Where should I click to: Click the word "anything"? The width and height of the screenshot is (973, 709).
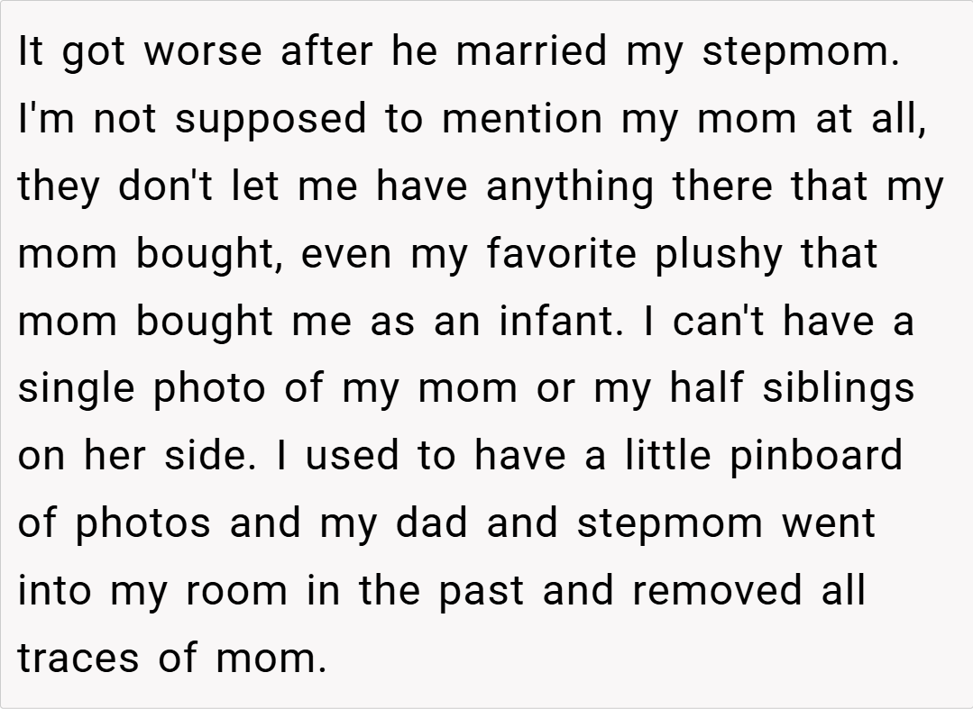(x=568, y=186)
